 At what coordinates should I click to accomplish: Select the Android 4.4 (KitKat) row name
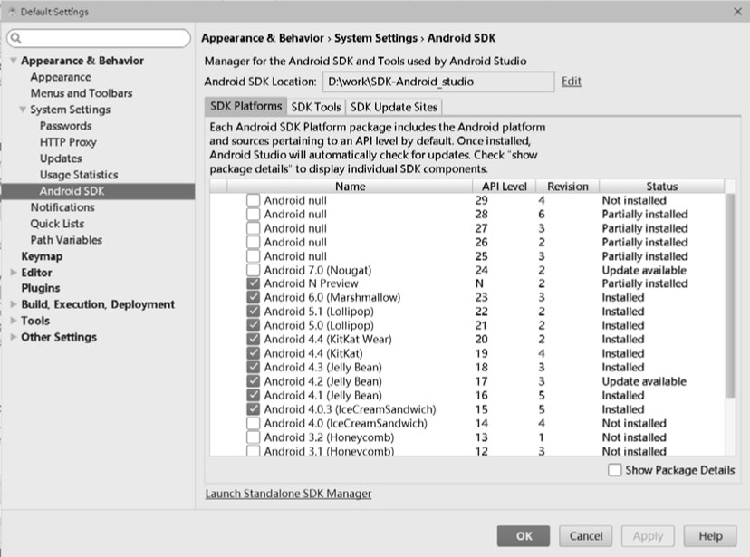click(313, 353)
